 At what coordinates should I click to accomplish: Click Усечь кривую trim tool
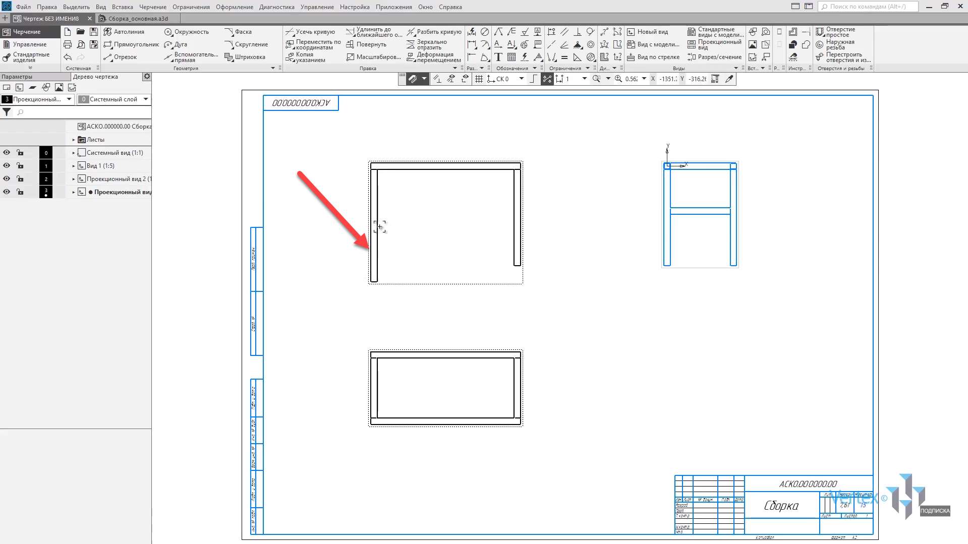310,32
